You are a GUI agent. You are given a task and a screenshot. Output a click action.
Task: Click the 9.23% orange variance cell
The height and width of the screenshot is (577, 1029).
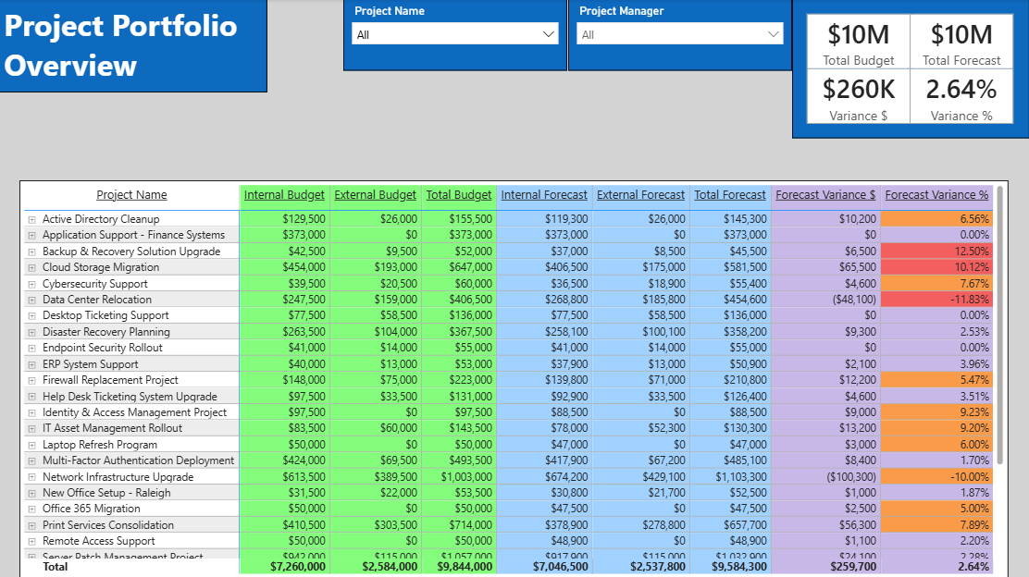(x=936, y=411)
